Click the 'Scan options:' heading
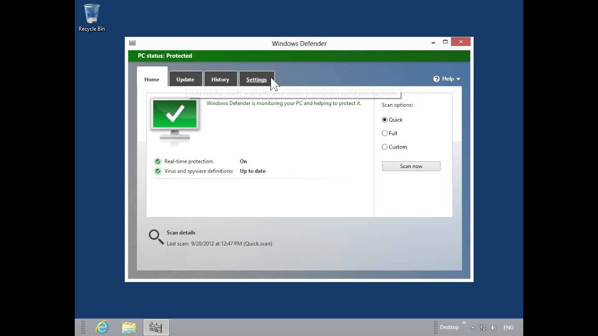The width and height of the screenshot is (598, 336). [397, 105]
